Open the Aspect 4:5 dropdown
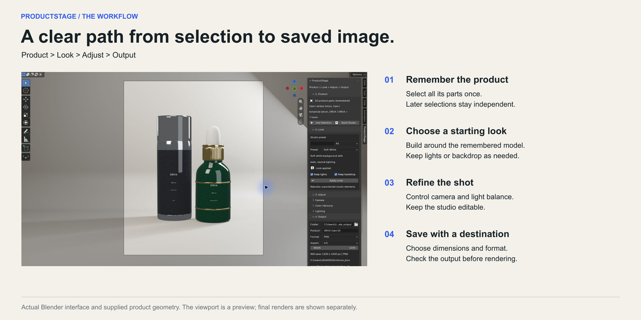641x320 pixels. pyautogui.click(x=340, y=243)
